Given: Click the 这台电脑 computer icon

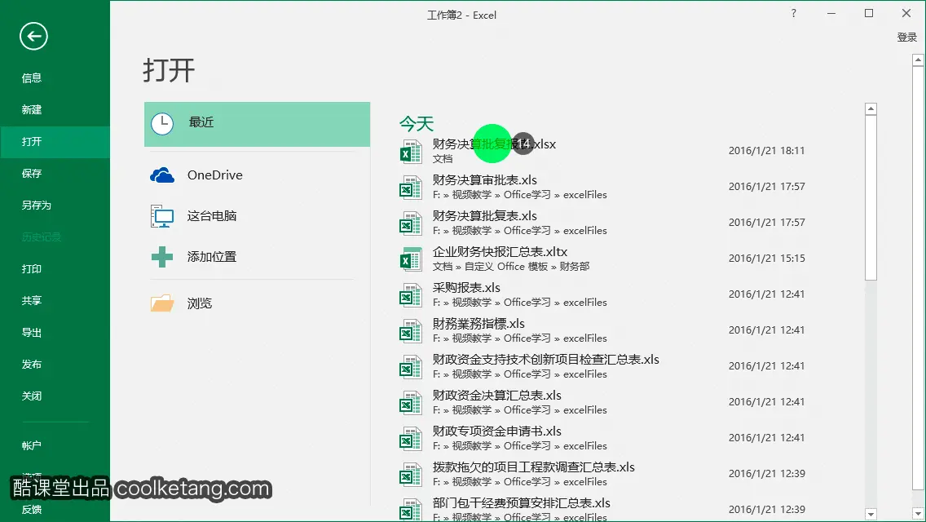Looking at the screenshot, I should coord(162,216).
